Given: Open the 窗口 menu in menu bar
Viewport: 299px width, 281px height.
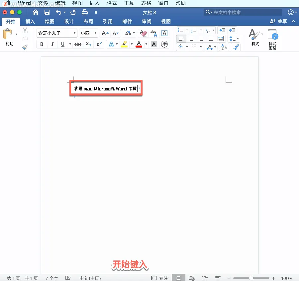Looking at the screenshot, I should pyautogui.click(x=163, y=3).
